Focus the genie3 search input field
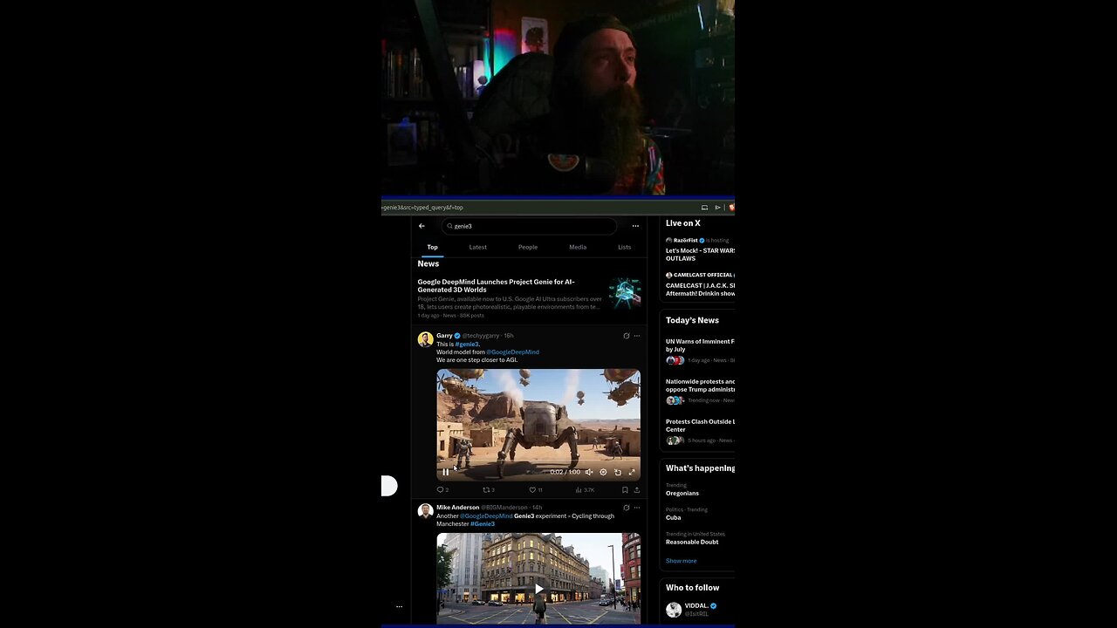Image resolution: width=1117 pixels, height=628 pixels. [529, 226]
